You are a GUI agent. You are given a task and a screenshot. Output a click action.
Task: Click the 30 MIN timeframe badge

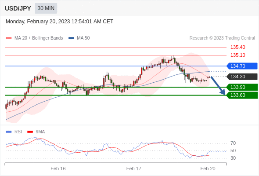click(x=46, y=8)
